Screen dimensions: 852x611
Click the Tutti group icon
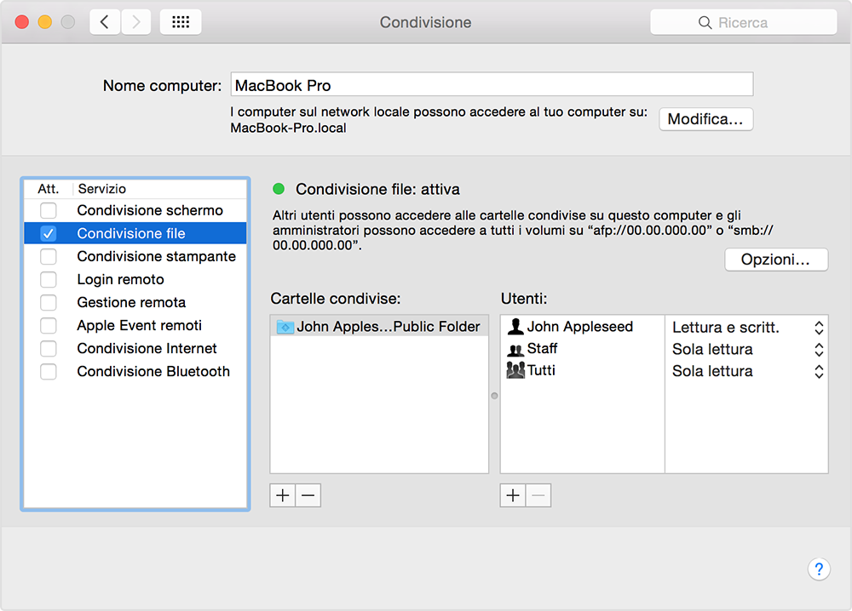[x=515, y=370]
